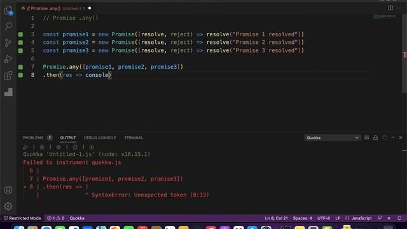Image resolution: width=407 pixels, height=229 pixels.
Task: Click "Failed to instrument quokka.js" output line
Action: (72, 163)
